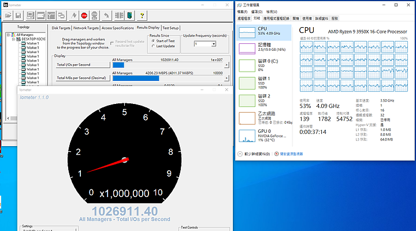
Task: Click the DESKTOP manager computer icon in Topology
Action: tap(18, 39)
